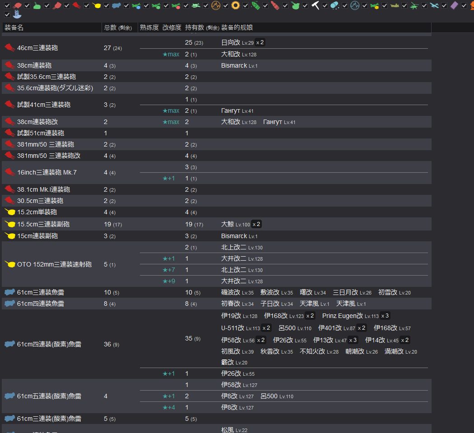The width and height of the screenshot is (474, 433).
Task: Click 松風 Lv.22 at the bottom
Action: 234,430
